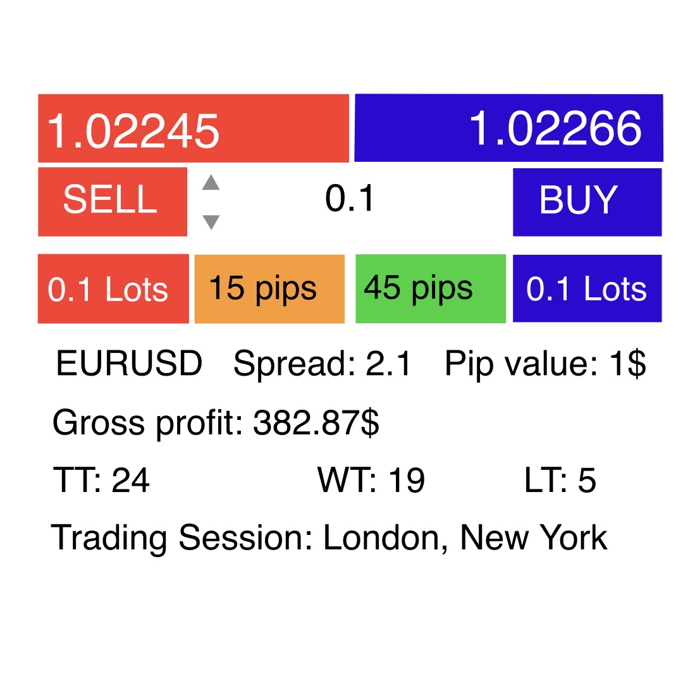Click the BUY button

(x=587, y=201)
